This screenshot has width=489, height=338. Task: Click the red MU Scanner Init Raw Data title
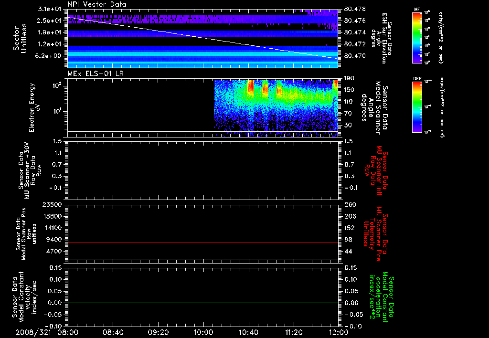(x=376, y=170)
